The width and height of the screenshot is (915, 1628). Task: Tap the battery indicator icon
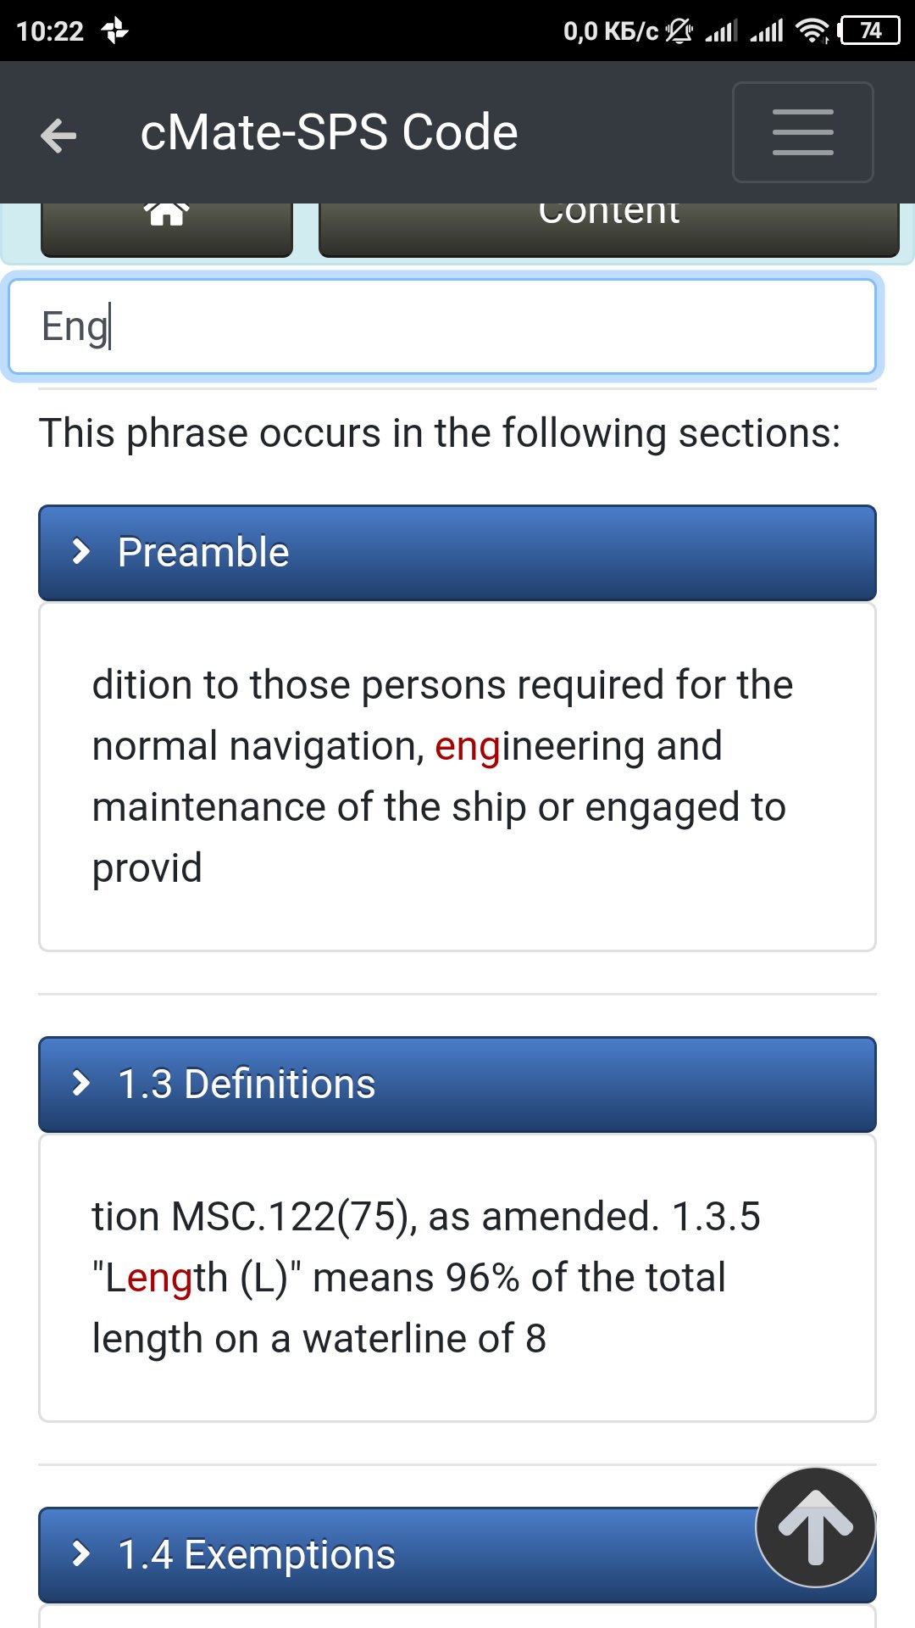coord(869,31)
